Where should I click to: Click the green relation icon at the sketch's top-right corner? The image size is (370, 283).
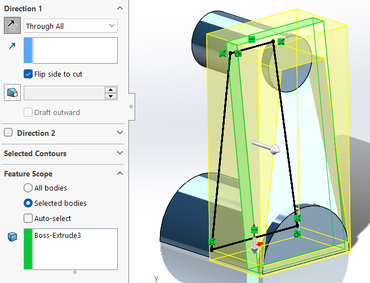(281, 42)
